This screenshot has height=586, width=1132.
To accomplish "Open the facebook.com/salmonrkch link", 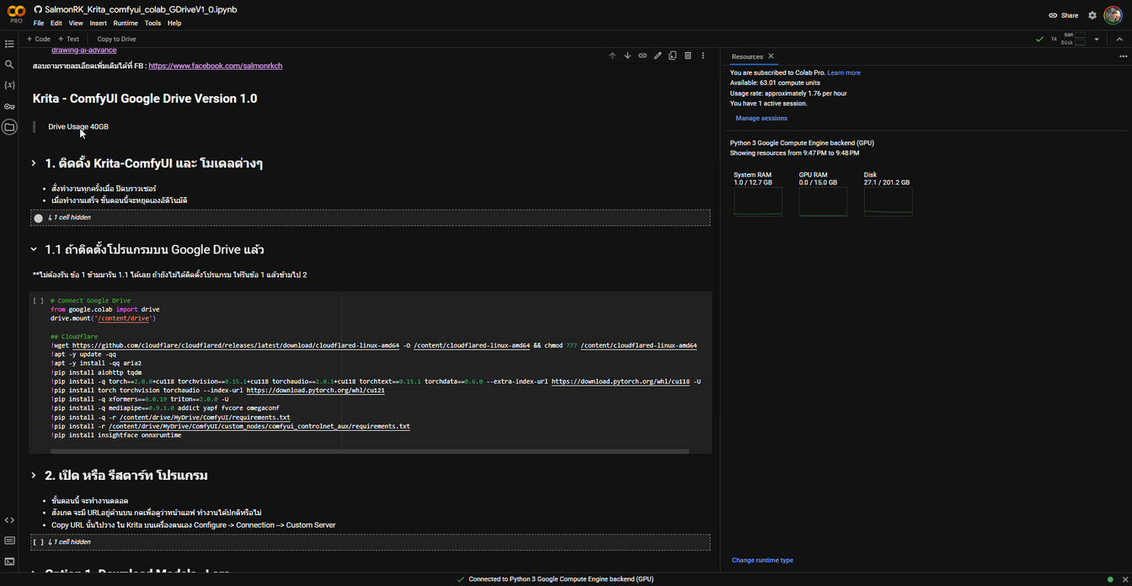I will pyautogui.click(x=215, y=66).
